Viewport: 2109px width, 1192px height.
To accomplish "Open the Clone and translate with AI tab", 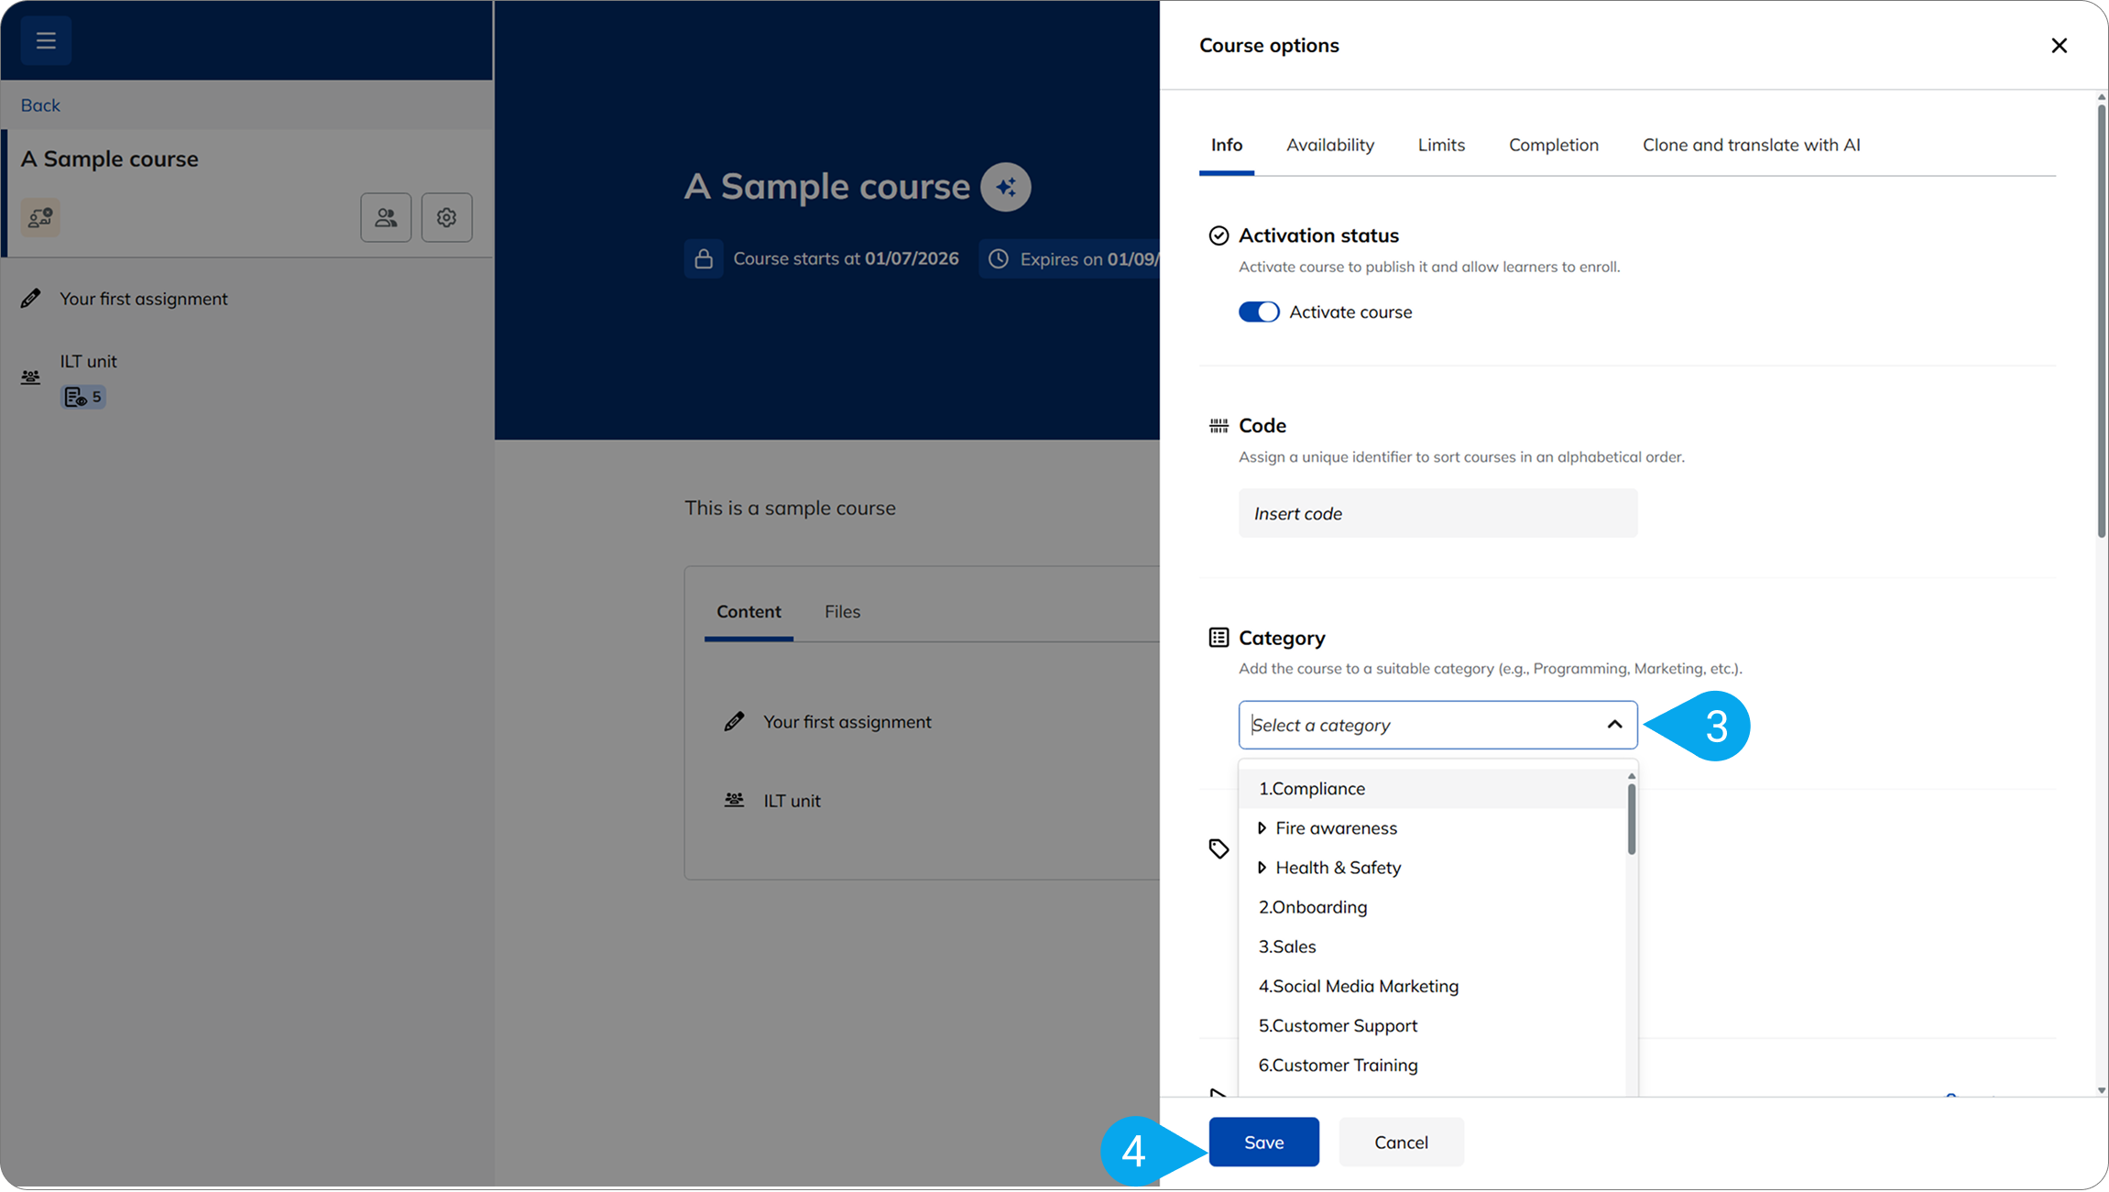I will click(x=1751, y=145).
